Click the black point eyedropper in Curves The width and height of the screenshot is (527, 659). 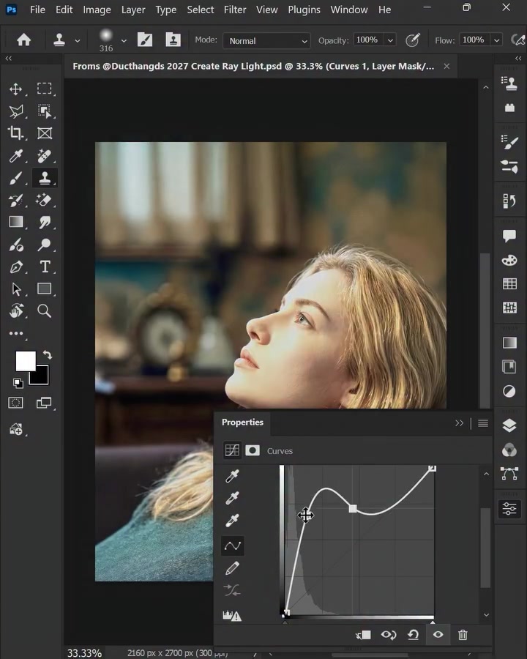(x=232, y=476)
